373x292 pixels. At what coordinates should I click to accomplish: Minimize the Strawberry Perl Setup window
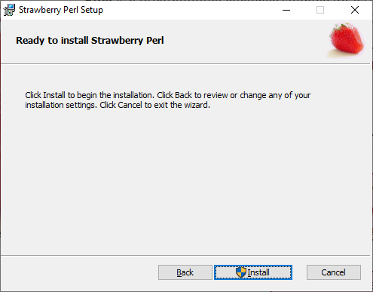tap(286, 10)
